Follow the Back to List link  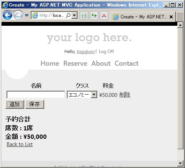click(20, 144)
